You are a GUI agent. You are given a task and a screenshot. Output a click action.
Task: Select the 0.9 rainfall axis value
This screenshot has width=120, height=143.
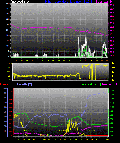(x=11, y=99)
